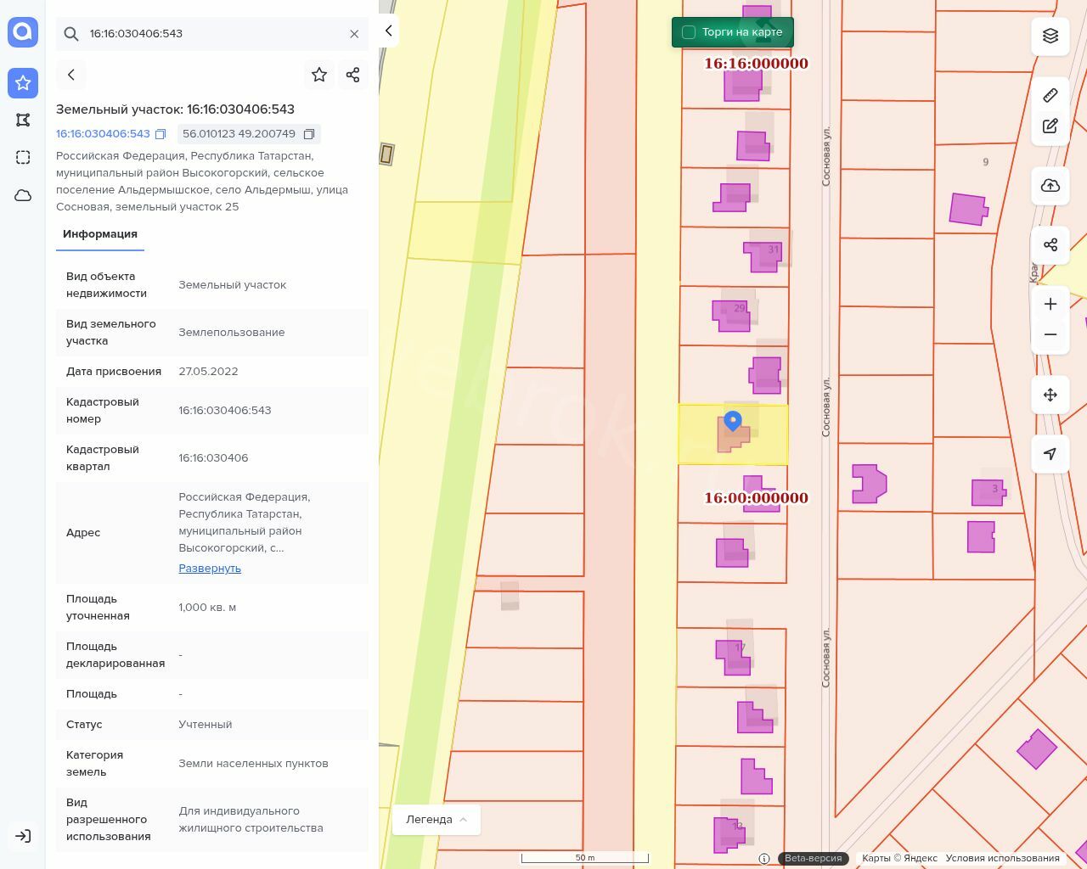Expand the Легенда panel

pyautogui.click(x=436, y=819)
